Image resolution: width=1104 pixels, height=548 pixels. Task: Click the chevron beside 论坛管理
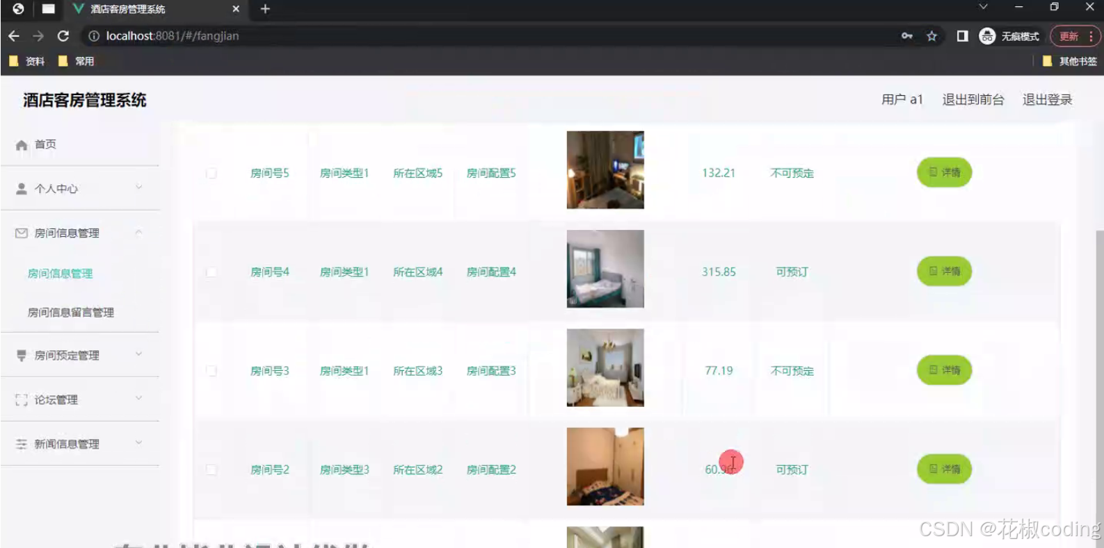coord(138,399)
